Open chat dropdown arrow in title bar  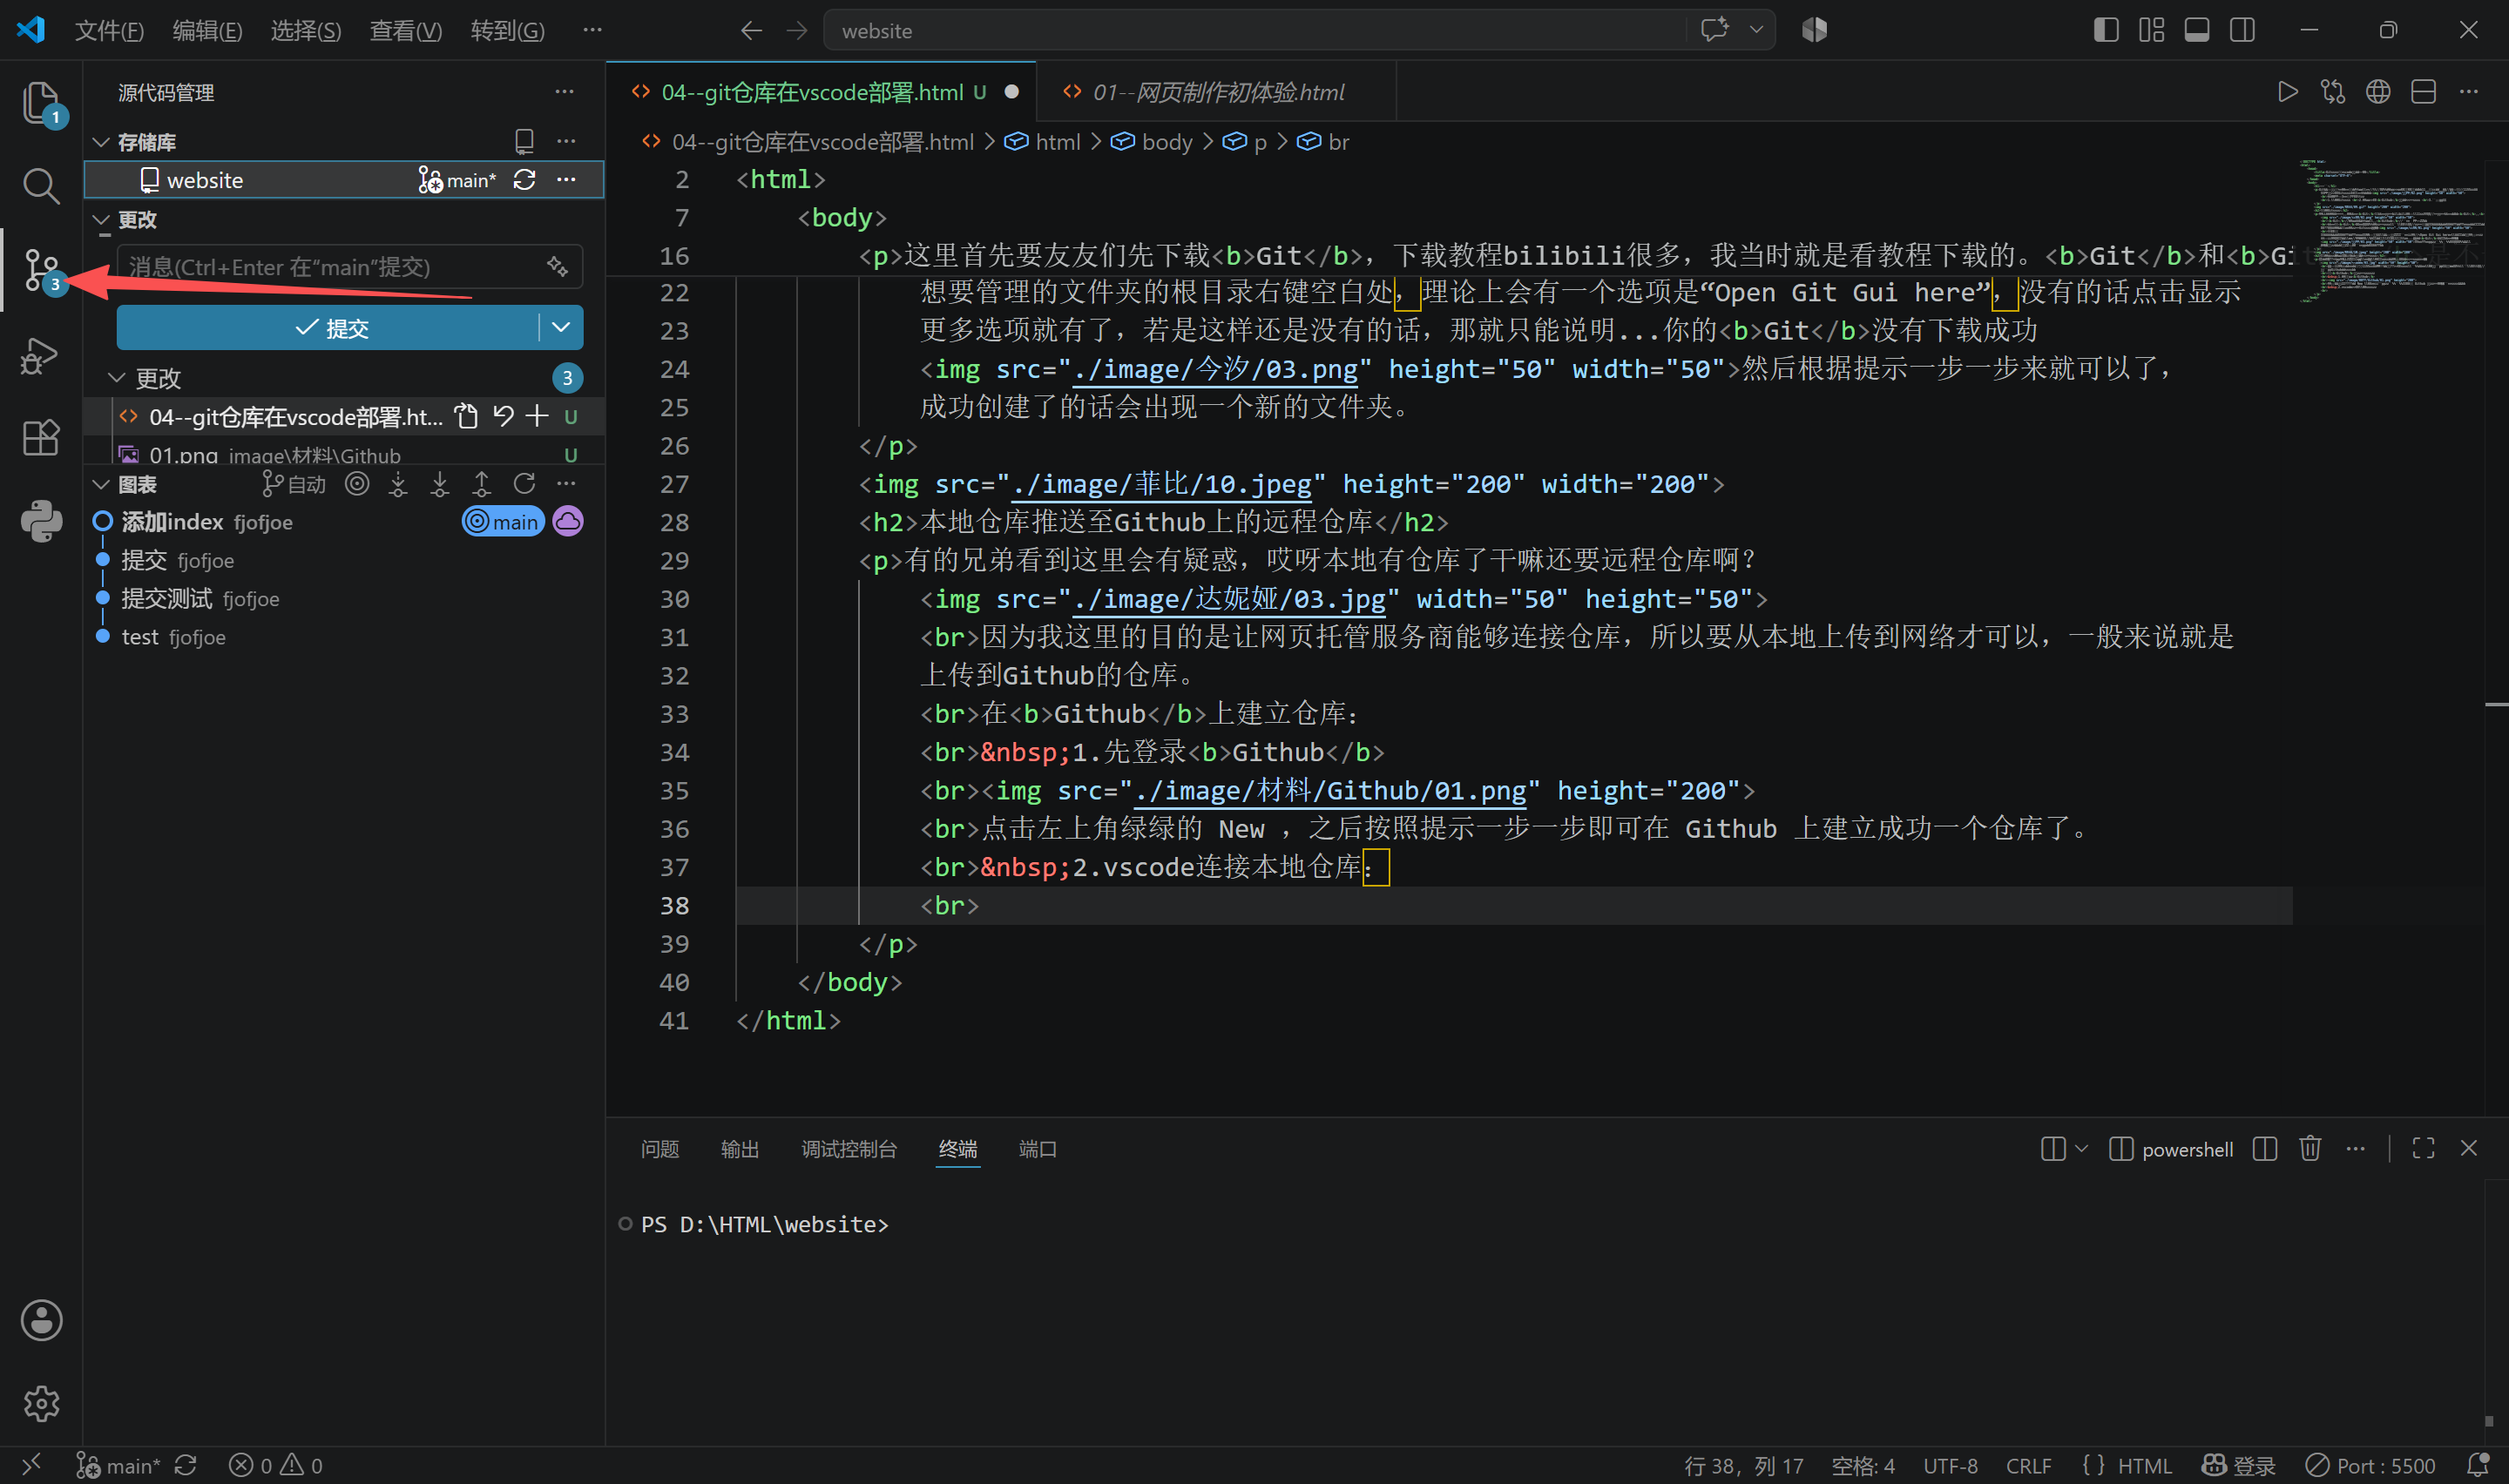pos(1756,30)
